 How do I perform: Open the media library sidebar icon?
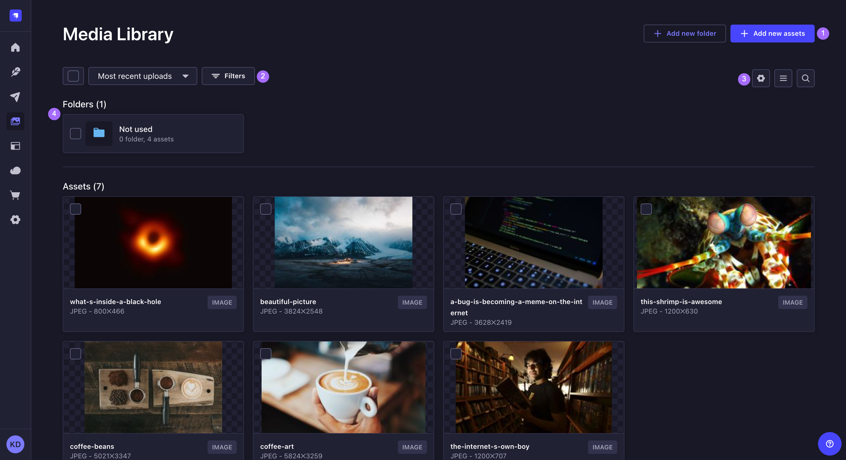pyautogui.click(x=15, y=121)
